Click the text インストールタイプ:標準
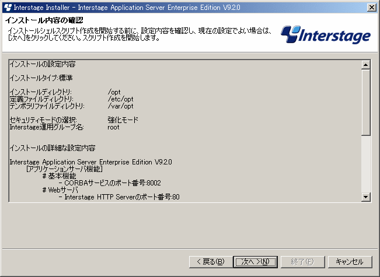Image resolution: width=380 pixels, height=277 pixels. [x=41, y=78]
